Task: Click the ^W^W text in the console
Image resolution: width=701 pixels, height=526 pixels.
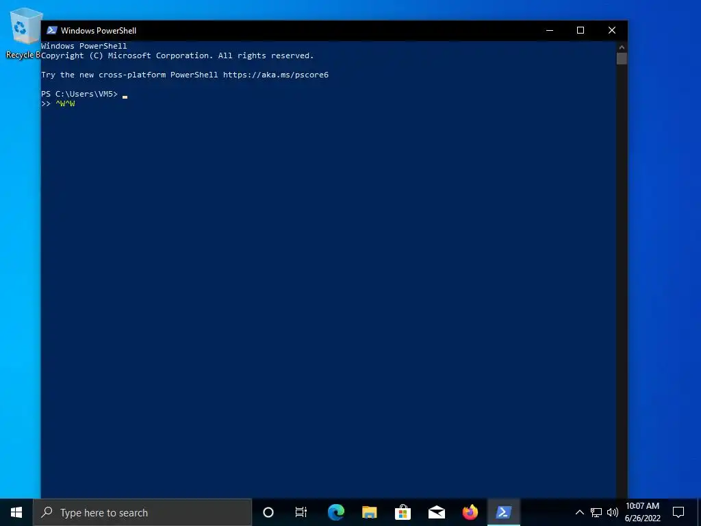Action: tap(65, 104)
